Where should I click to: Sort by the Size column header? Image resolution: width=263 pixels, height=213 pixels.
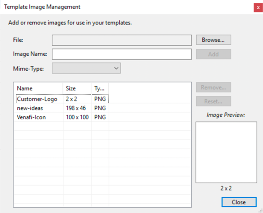(77, 88)
